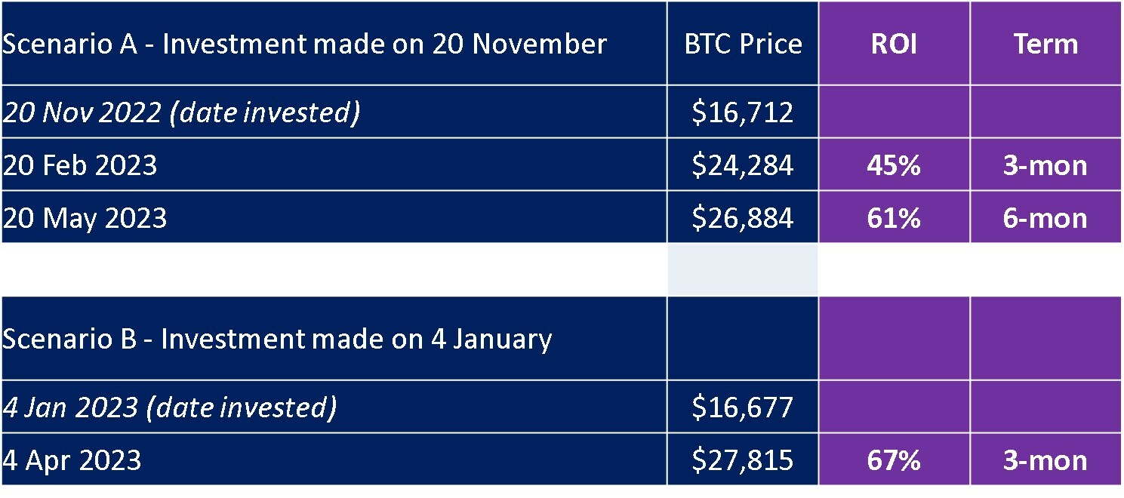The image size is (1124, 498).
Task: Click the Term column header
Action: 1046,43
